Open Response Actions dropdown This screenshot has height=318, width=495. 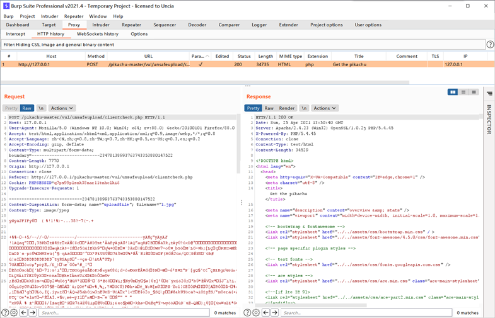point(325,108)
